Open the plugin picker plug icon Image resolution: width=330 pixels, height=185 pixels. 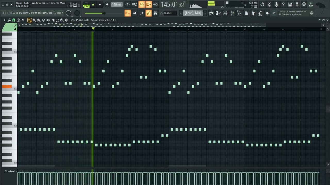pos(253,13)
